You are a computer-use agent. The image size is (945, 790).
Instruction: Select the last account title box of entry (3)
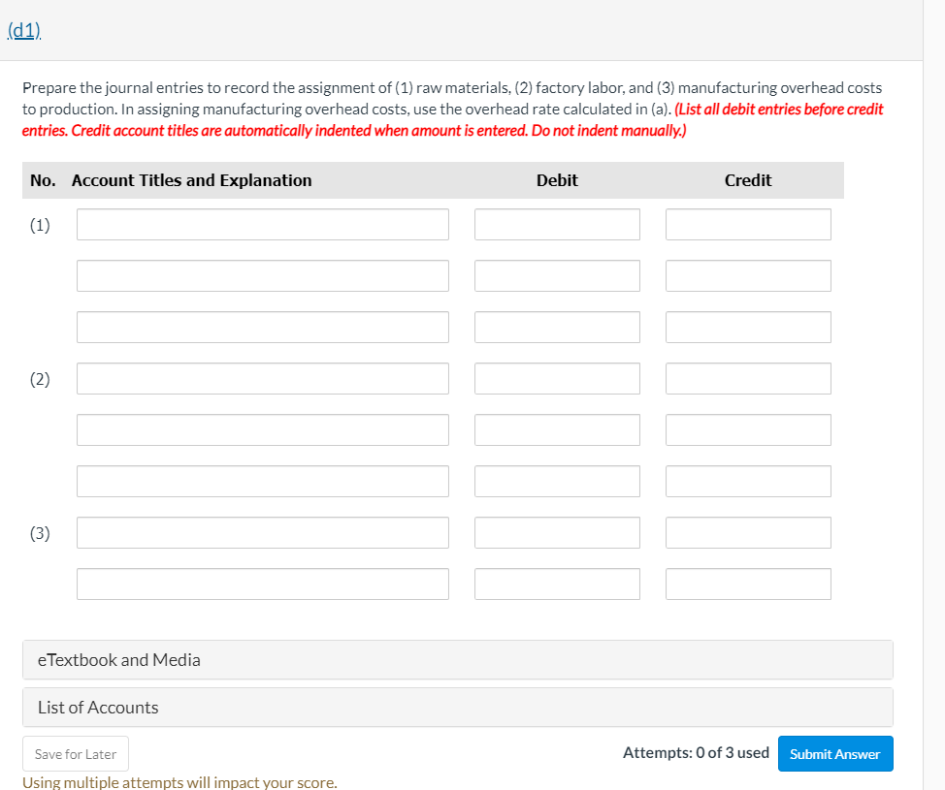262,584
